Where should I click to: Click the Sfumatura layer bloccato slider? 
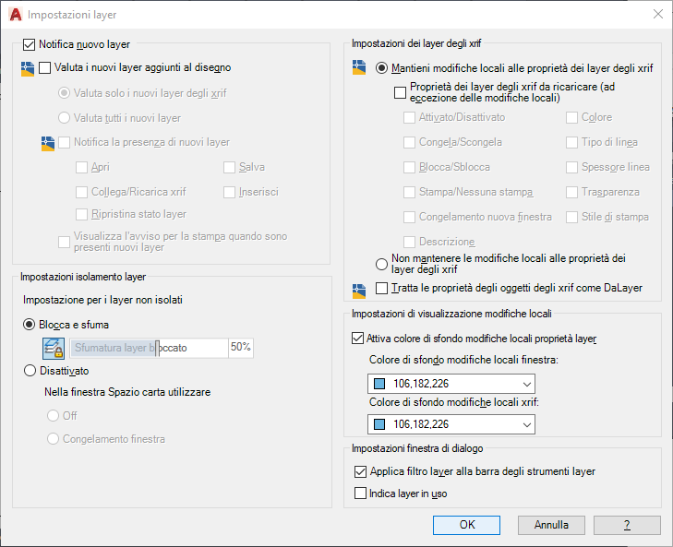tap(149, 348)
